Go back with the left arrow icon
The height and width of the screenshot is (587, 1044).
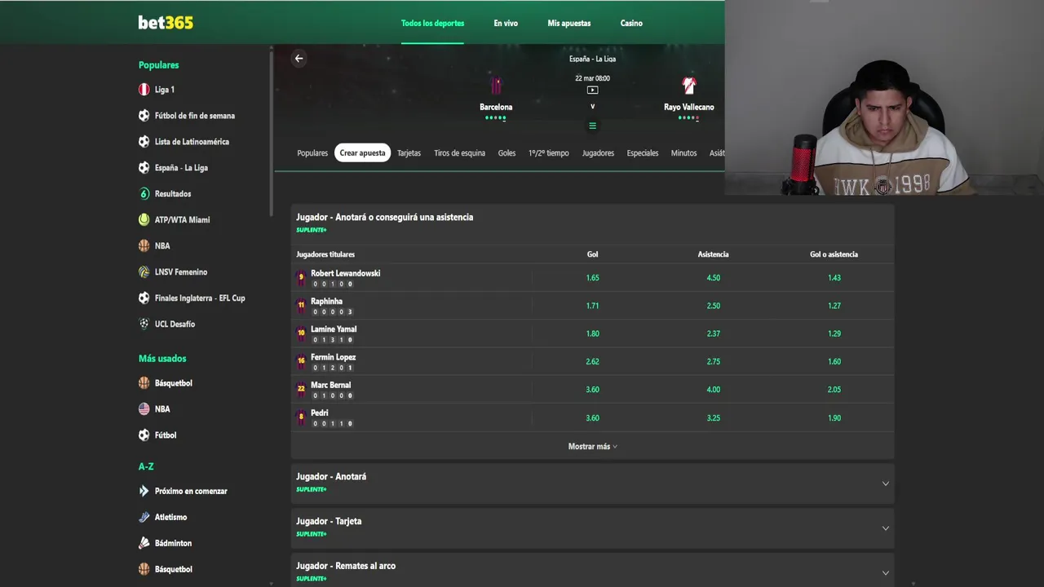299,58
